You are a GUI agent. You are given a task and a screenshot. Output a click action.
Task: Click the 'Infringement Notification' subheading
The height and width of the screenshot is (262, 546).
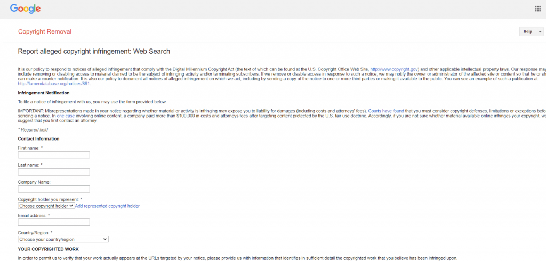44,93
